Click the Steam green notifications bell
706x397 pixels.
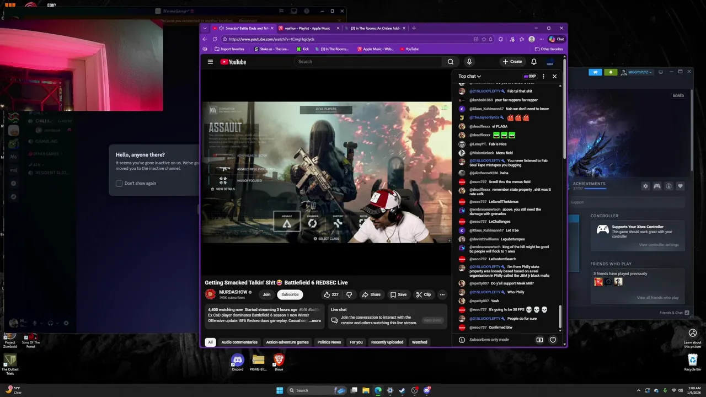611,72
